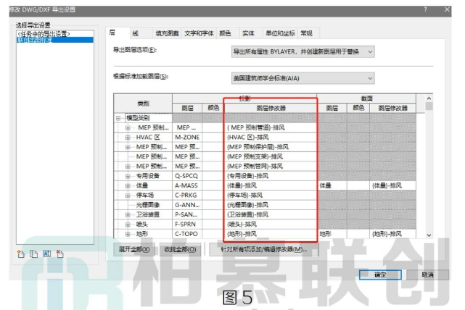Click the P-SAN... layer cell
This screenshot has height=310, width=465.
point(187,214)
